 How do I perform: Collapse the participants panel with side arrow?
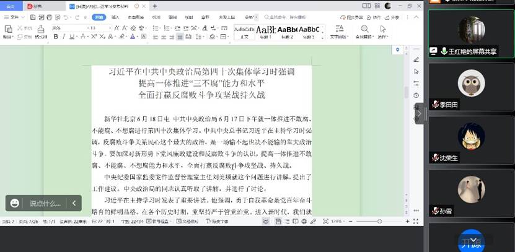(x=419, y=113)
